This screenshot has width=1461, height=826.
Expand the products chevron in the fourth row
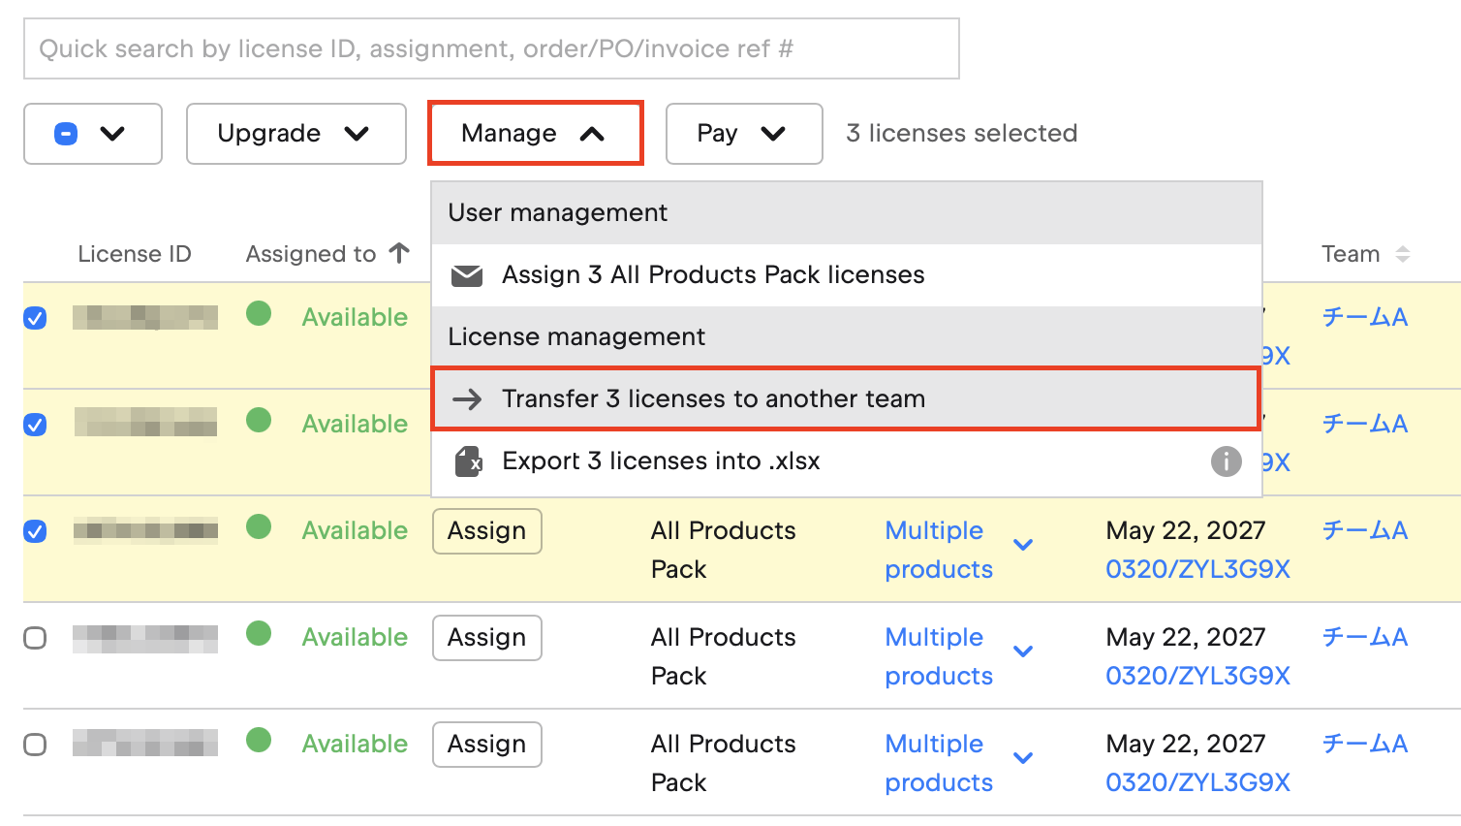coord(1023,651)
